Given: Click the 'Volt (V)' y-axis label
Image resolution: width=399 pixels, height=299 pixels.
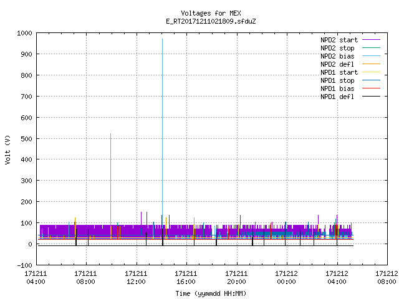Looking at the screenshot, I should (7, 149).
